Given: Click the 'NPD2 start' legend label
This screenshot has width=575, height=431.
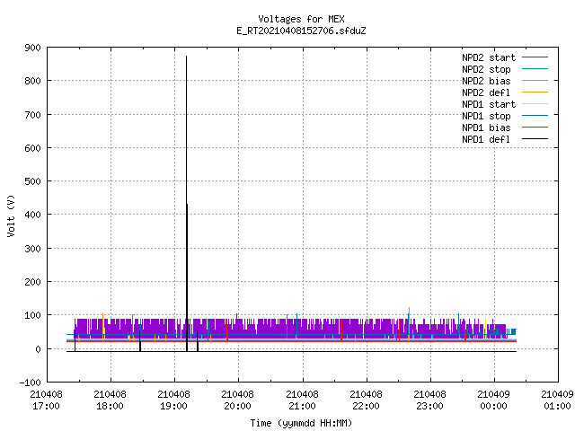Looking at the screenshot, I should click(x=489, y=57).
